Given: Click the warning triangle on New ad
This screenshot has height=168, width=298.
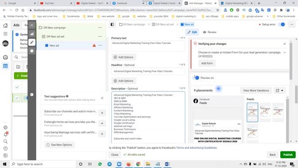Looking at the screenshot, I should (94, 46).
